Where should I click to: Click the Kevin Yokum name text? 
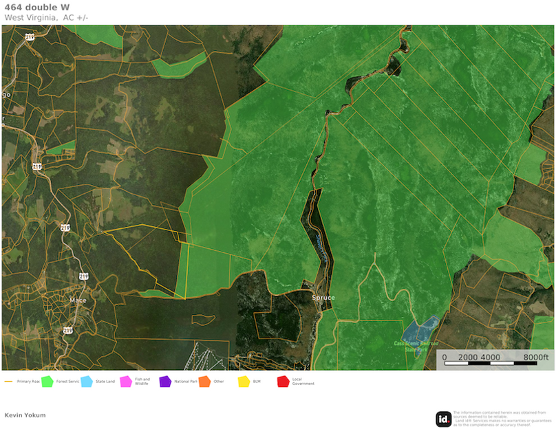click(24, 415)
